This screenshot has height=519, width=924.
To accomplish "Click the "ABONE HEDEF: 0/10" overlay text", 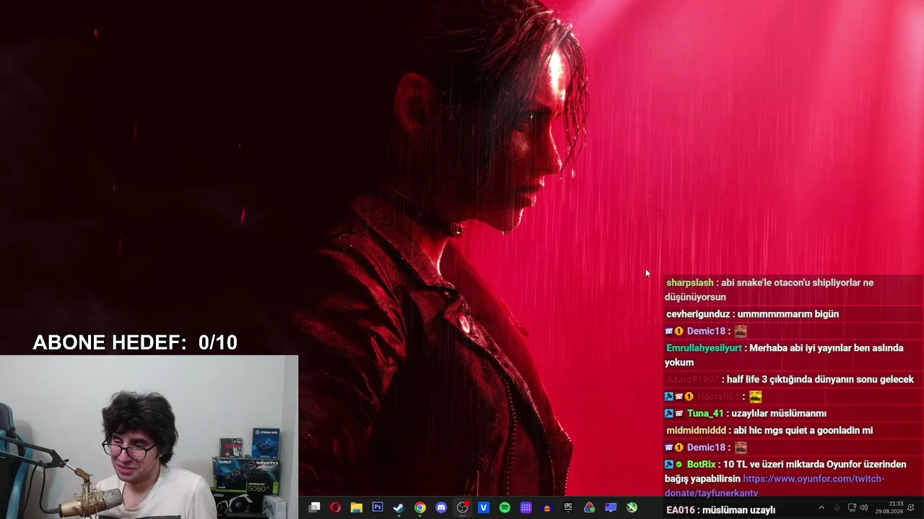I will (135, 342).
